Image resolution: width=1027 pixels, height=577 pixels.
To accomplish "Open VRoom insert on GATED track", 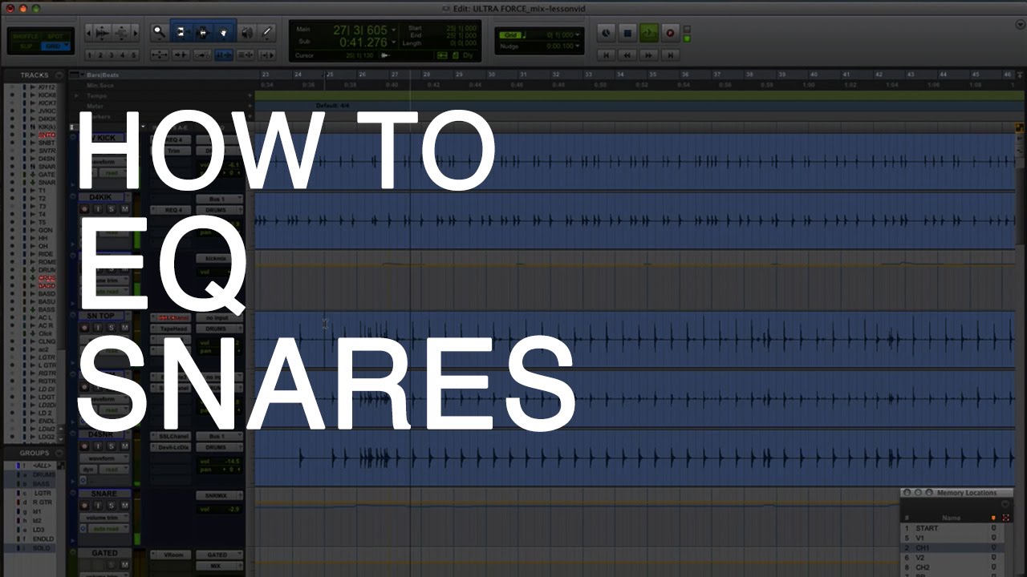I will point(172,555).
